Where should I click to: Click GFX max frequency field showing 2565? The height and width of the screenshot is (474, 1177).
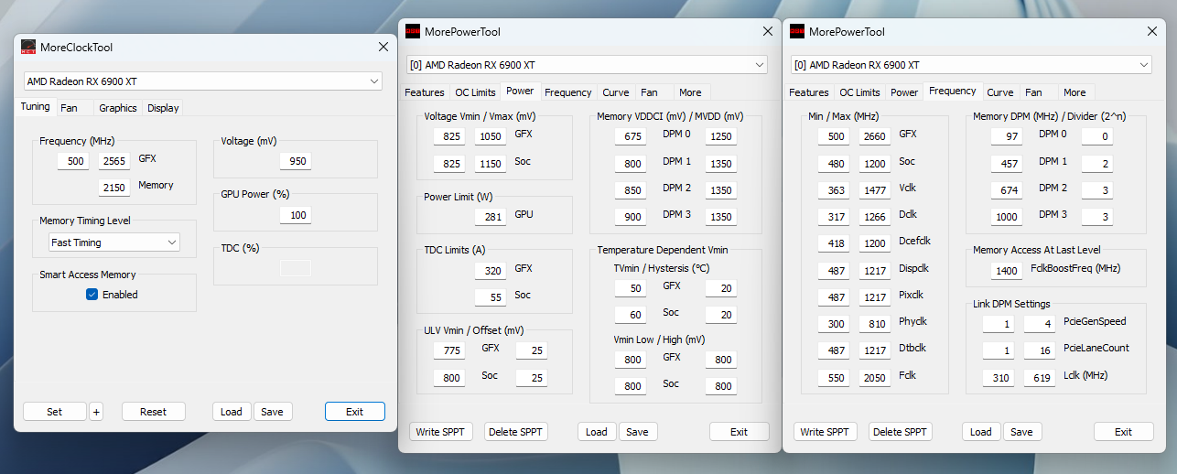coord(114,161)
